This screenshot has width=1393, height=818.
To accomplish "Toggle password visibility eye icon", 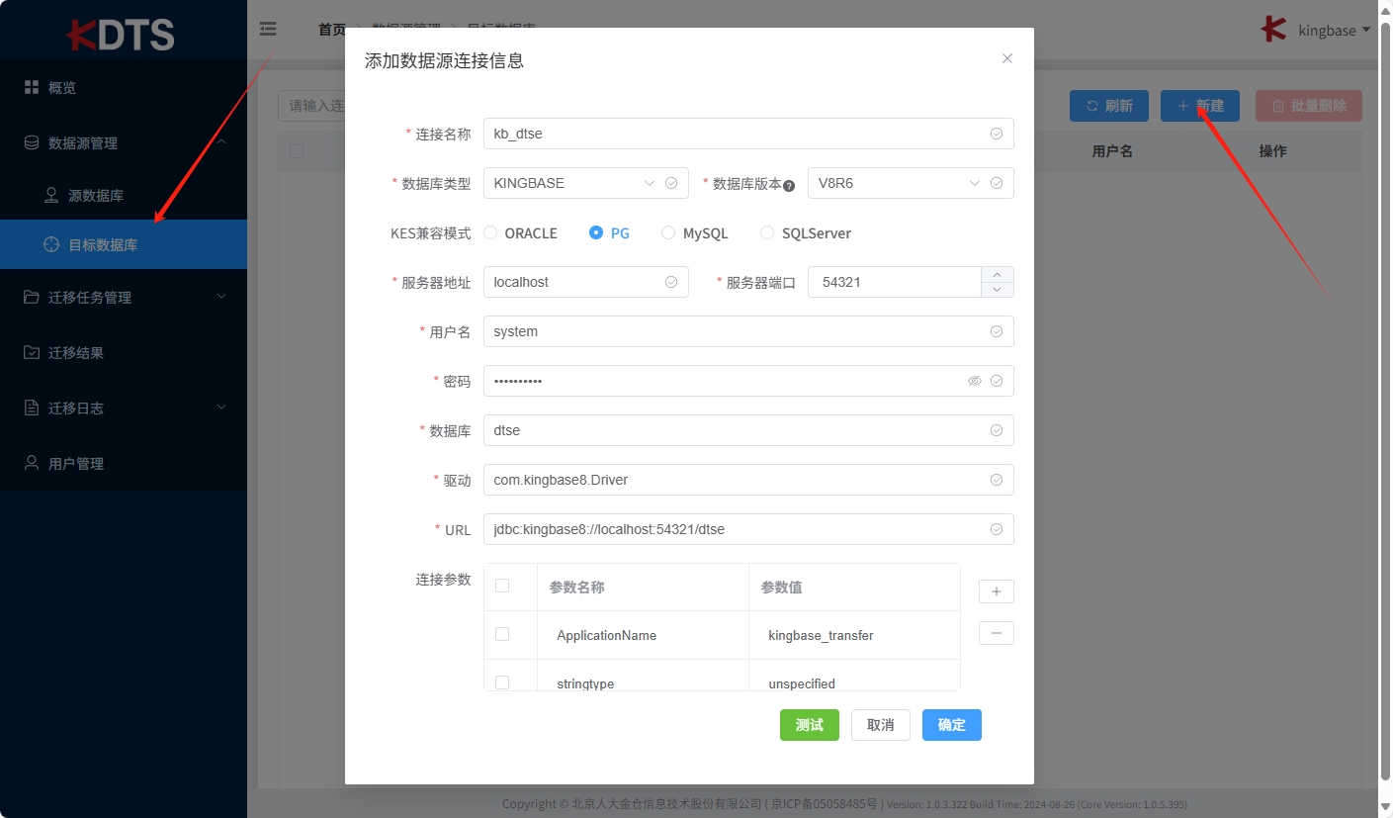I will tap(975, 381).
